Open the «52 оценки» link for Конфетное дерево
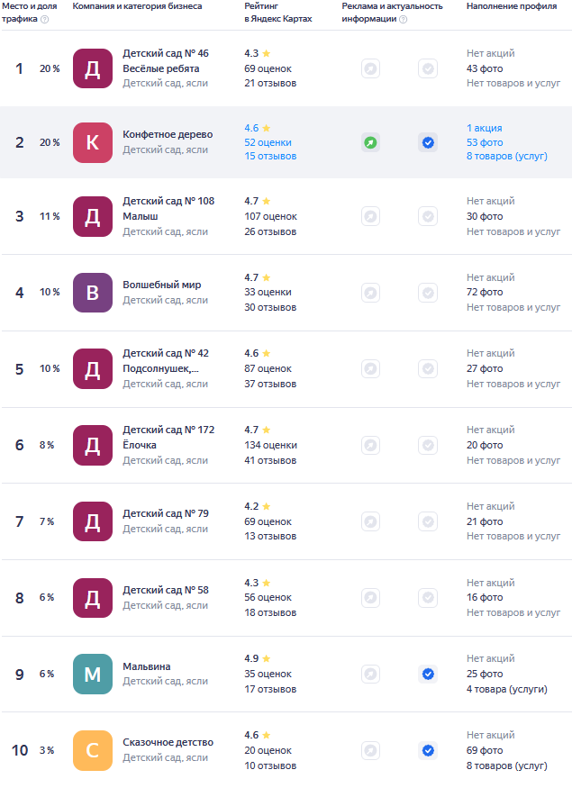Viewport: 572px width, 788px height. coord(268,142)
